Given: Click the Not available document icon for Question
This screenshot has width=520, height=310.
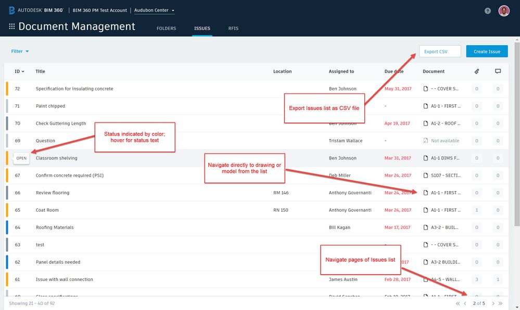Looking at the screenshot, I should click(425, 141).
